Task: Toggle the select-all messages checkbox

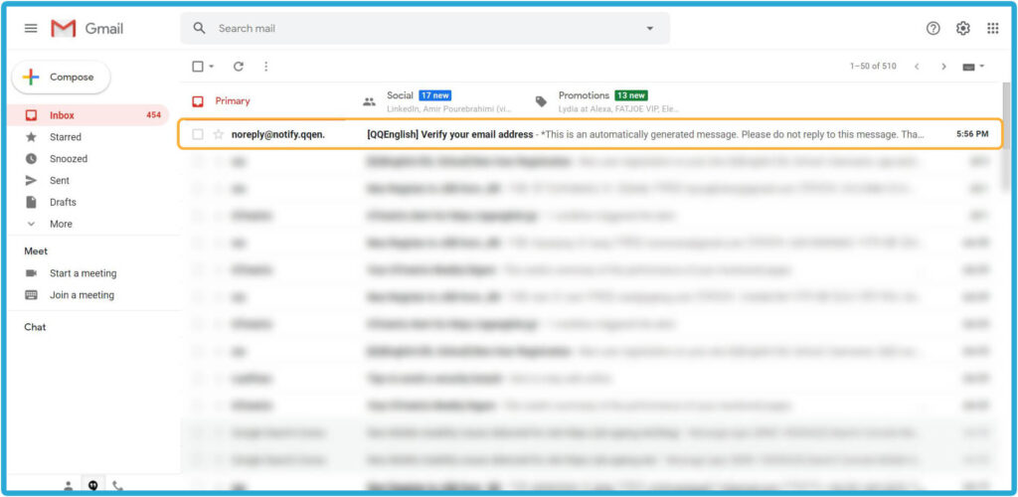Action: pyautogui.click(x=198, y=67)
